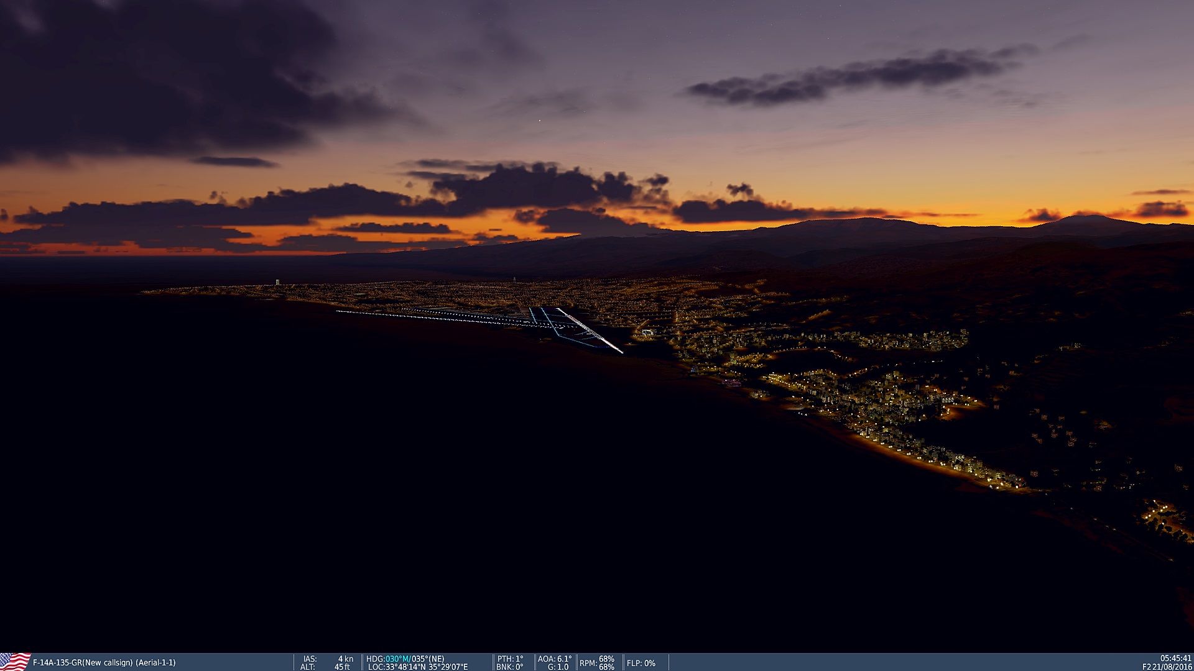Screen dimensions: 1194x671
Task: Click the 05:45:41 mission clock
Action: (x=1175, y=659)
